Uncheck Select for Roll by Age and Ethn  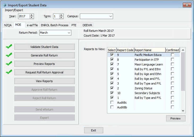(112, 74)
